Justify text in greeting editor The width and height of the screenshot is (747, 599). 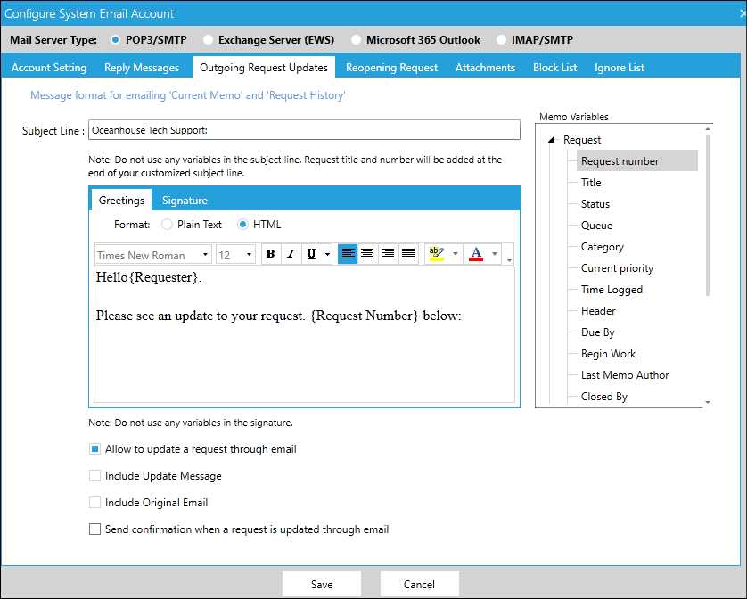click(x=408, y=254)
